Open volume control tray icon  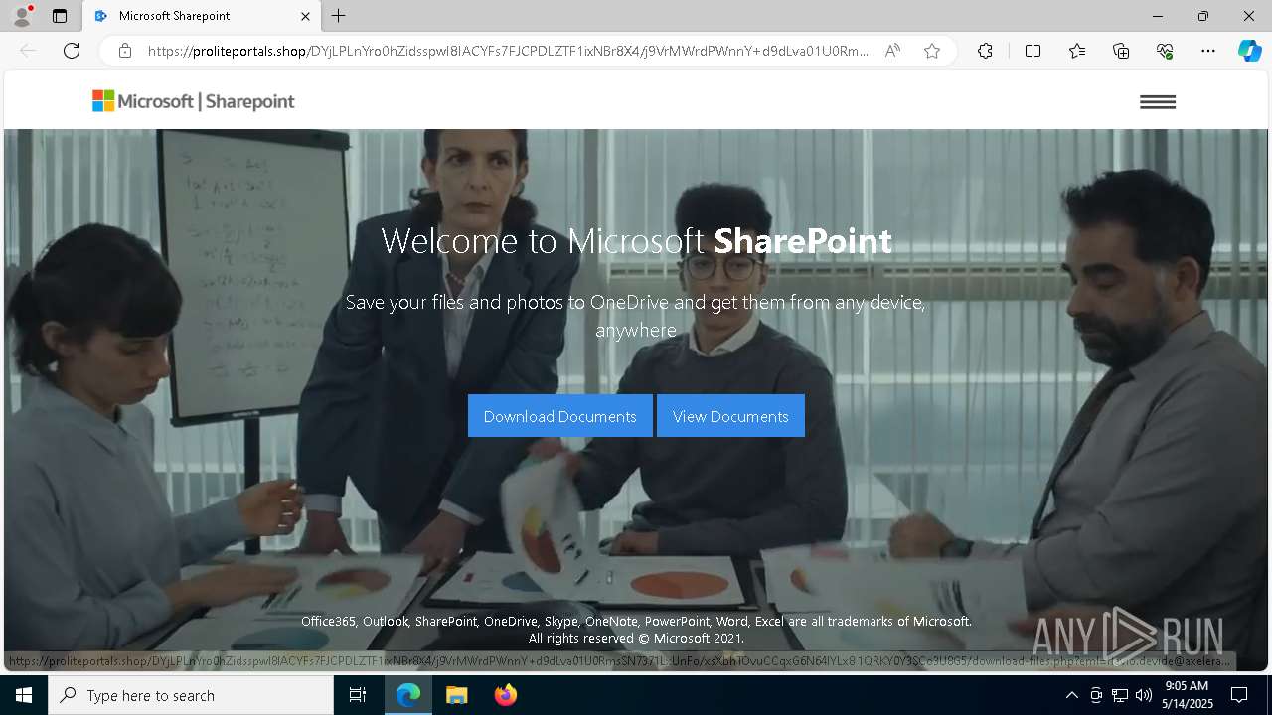click(1144, 695)
